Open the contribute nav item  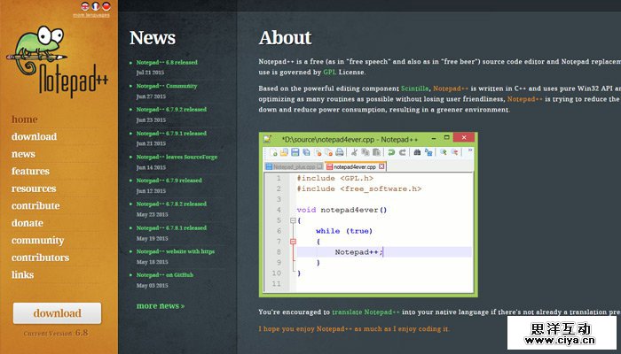coord(35,205)
